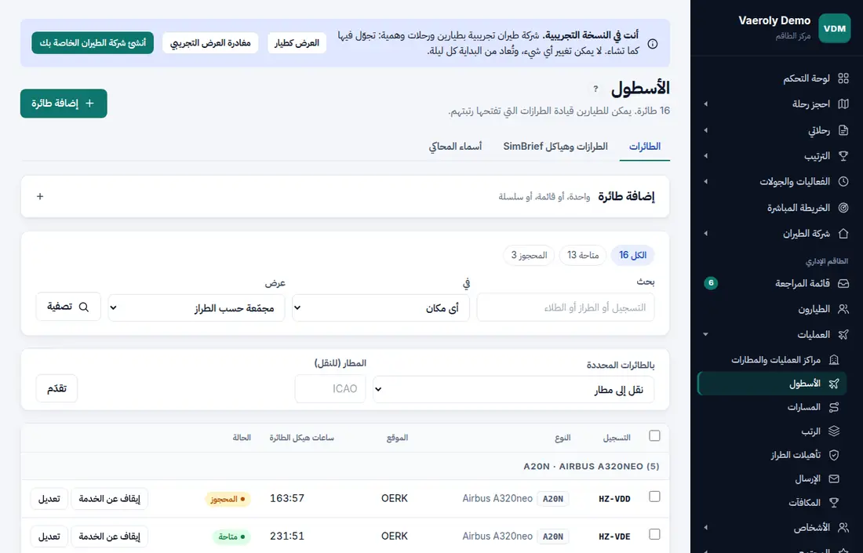Image resolution: width=863 pixels, height=553 pixels.
Task: Click the building icon beside مراكز العمليات والمطارات
Action: click(834, 360)
